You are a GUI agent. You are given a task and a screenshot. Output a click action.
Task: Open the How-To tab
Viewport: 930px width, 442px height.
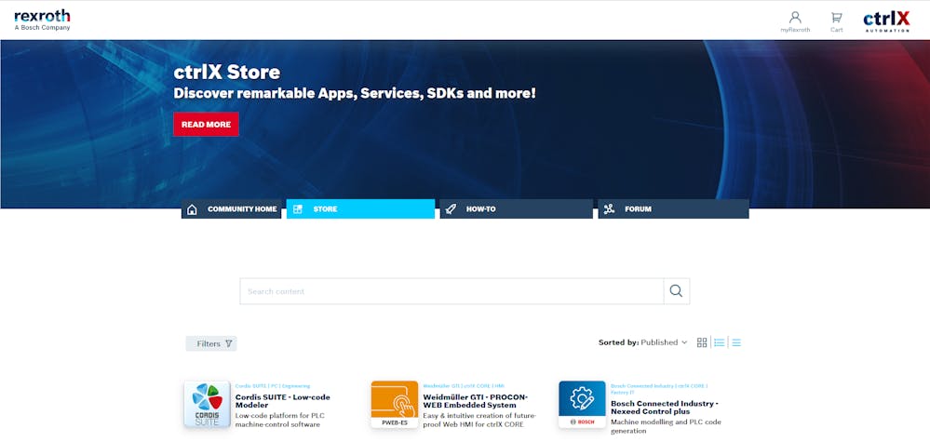point(516,209)
